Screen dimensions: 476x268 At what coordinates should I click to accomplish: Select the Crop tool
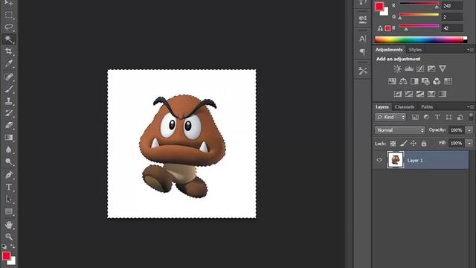[8, 51]
